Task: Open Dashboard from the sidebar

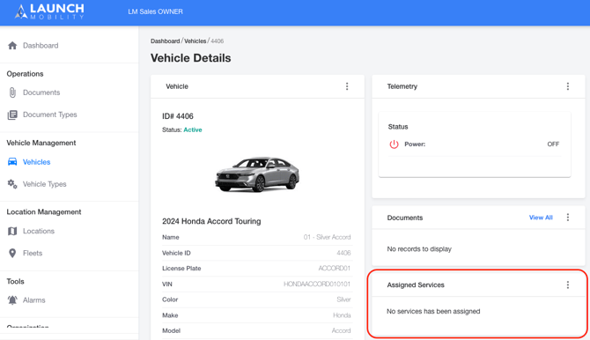Action: [41, 46]
